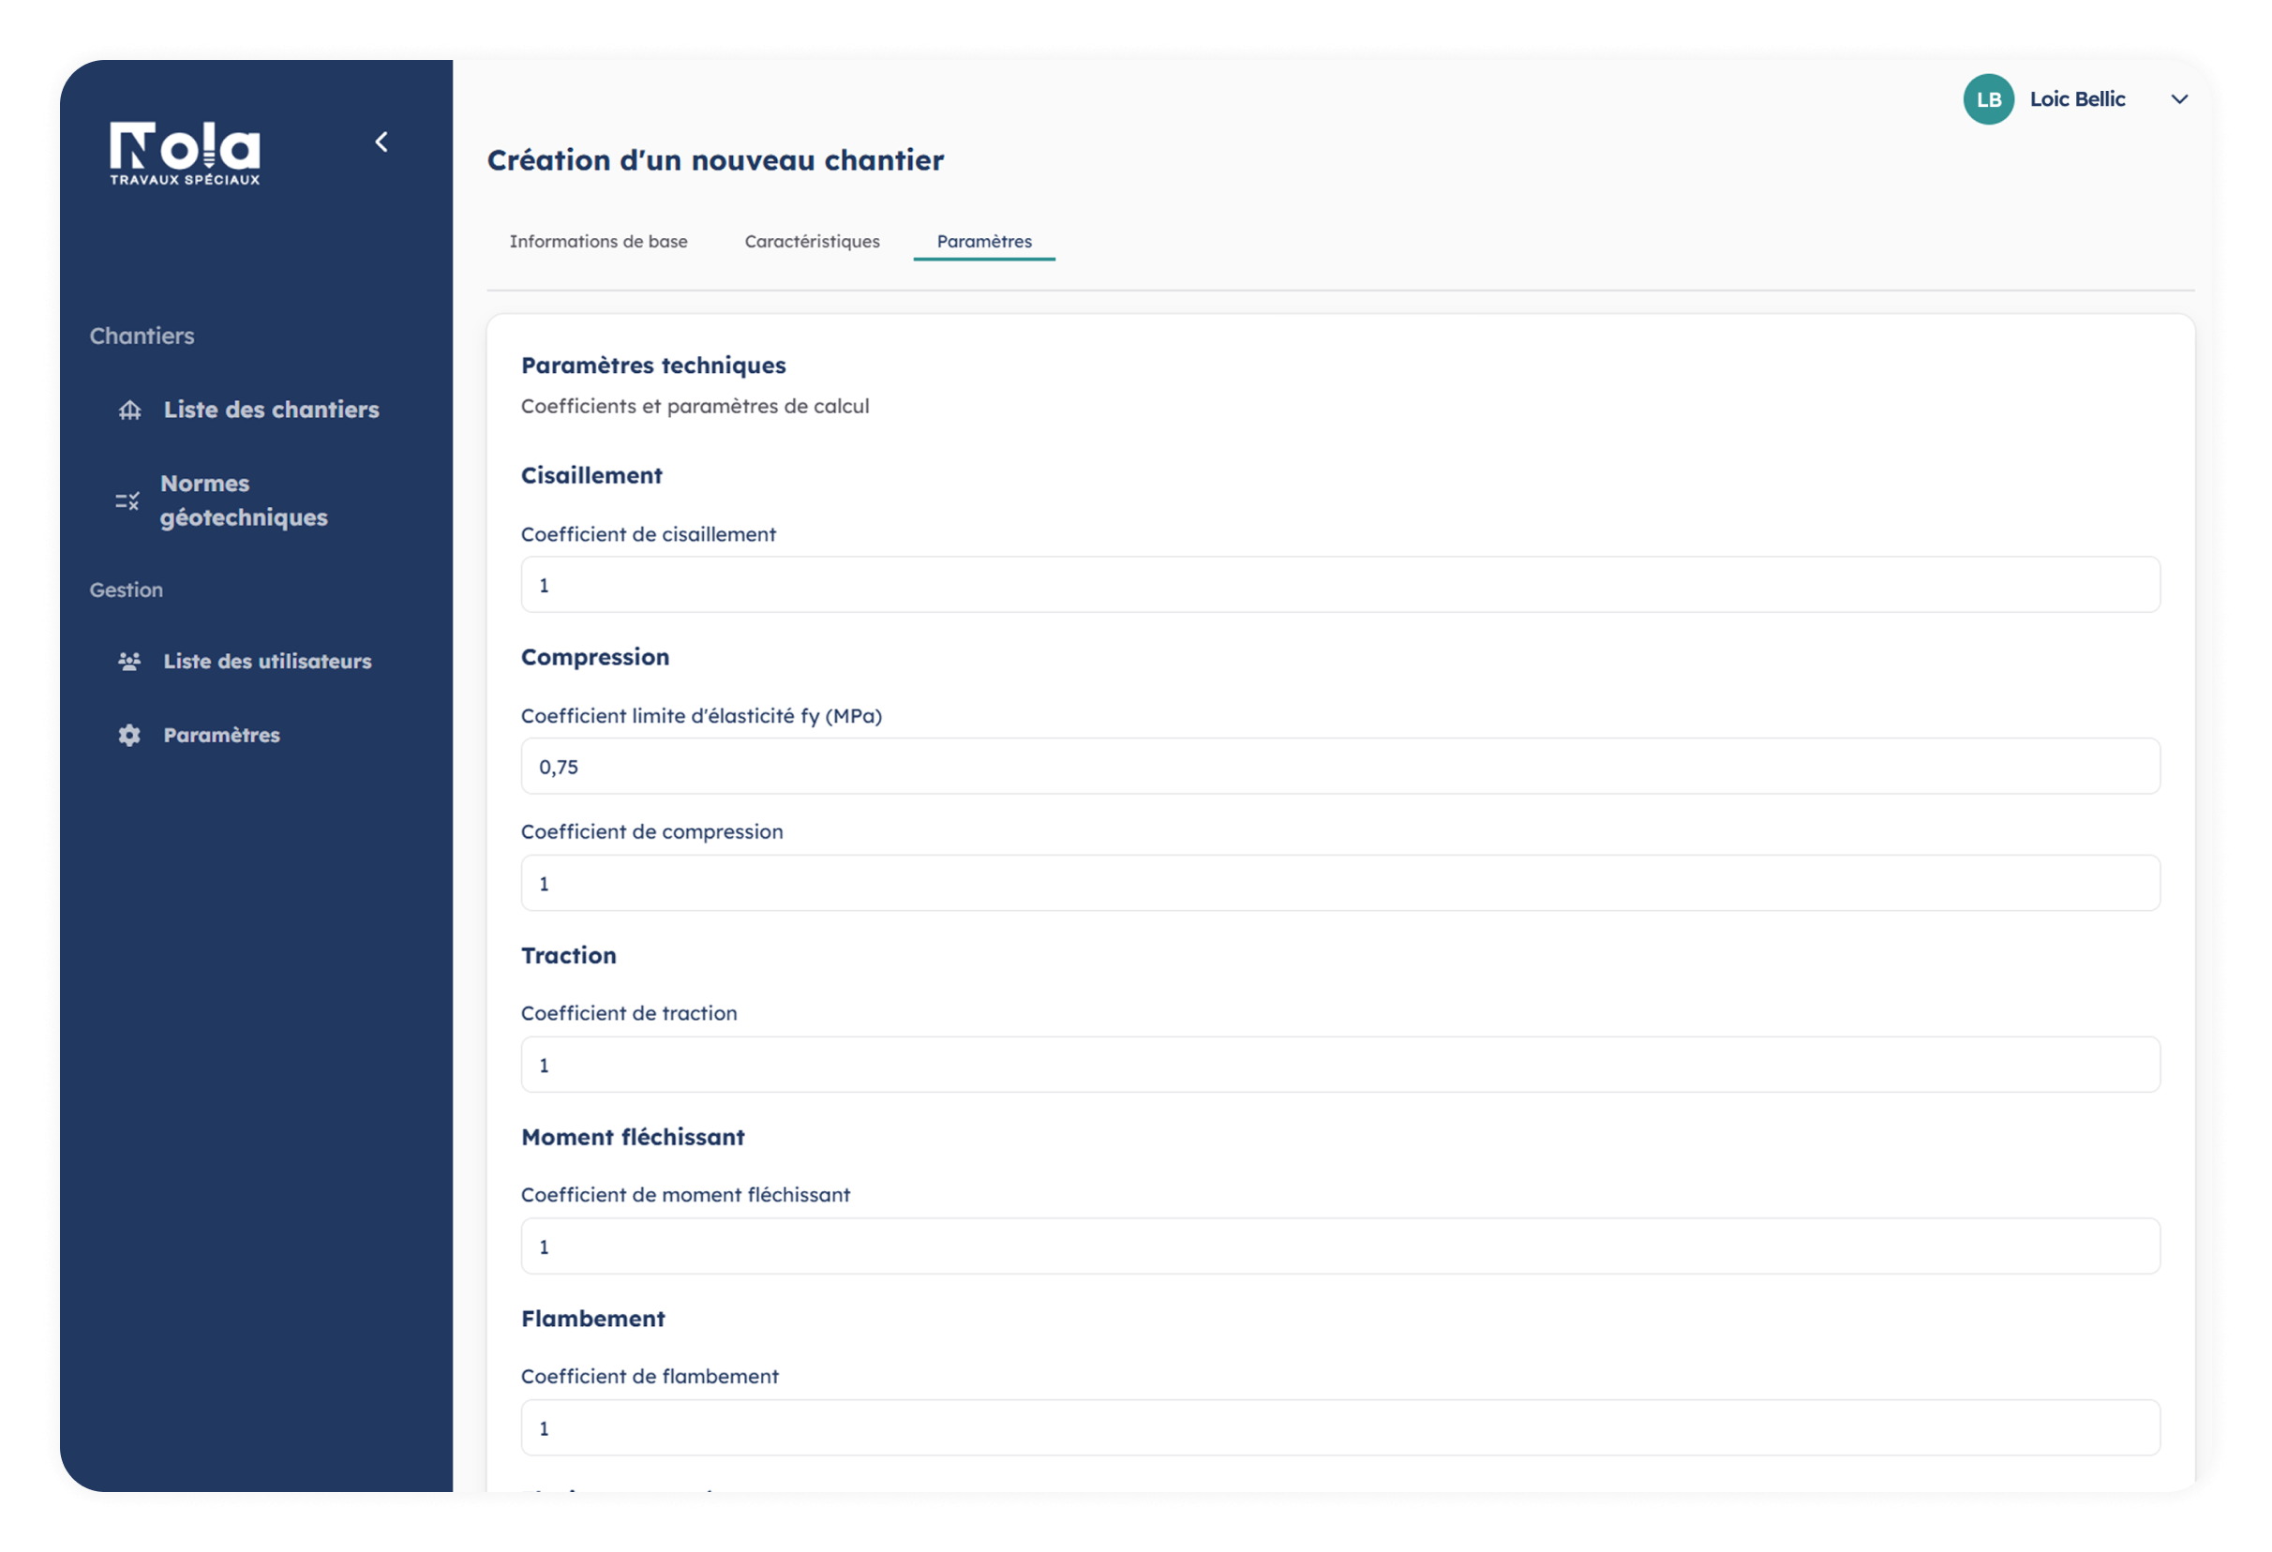Navigate to Liste des utilisateurs
This screenshot has width=2272, height=1552.
268,661
